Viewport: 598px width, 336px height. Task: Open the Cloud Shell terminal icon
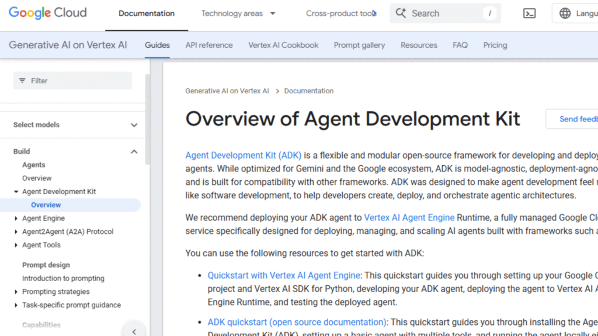tap(529, 13)
